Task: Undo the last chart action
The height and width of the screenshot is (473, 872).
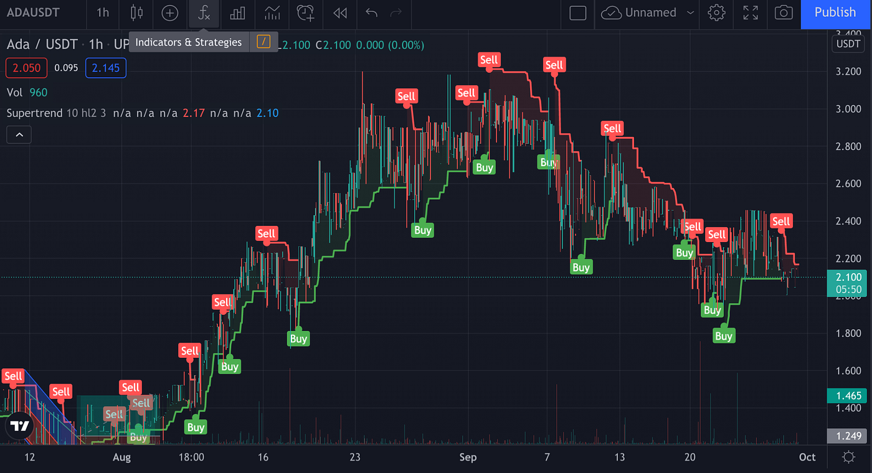Action: [x=373, y=13]
